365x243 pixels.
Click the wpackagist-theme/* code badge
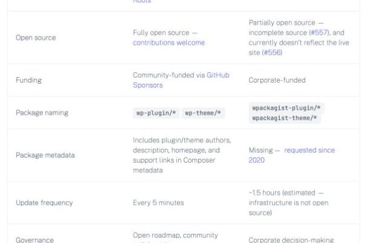[285, 118]
